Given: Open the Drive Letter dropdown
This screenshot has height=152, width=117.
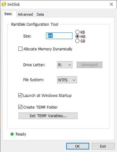Looking at the screenshot, I should (65, 65).
